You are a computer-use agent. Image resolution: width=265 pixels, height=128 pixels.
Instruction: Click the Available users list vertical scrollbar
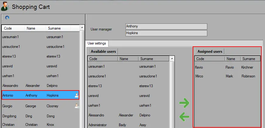pos(172,91)
